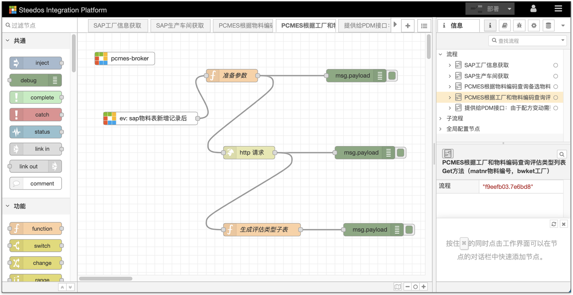This screenshot has height=295, width=573.
Task: Open the hamburger main menu
Action: click(558, 8)
